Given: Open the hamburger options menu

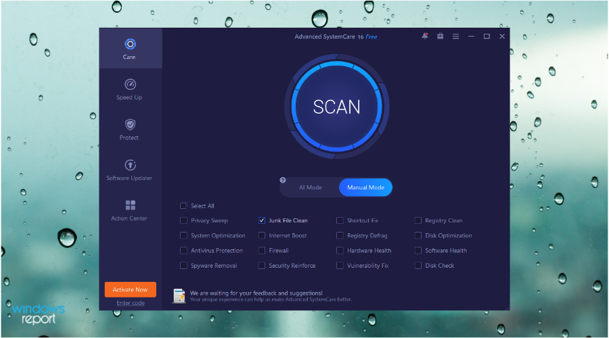Looking at the screenshot, I should pyautogui.click(x=455, y=36).
